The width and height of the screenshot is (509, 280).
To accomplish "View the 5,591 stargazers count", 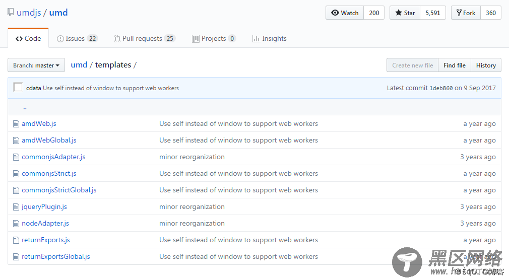I will point(433,13).
